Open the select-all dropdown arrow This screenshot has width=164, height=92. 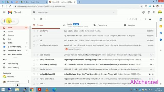coord(36,19)
